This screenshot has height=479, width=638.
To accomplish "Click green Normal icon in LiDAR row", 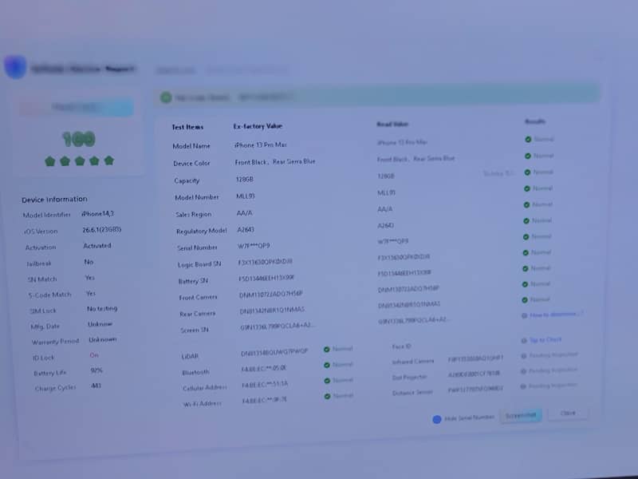I will [327, 350].
